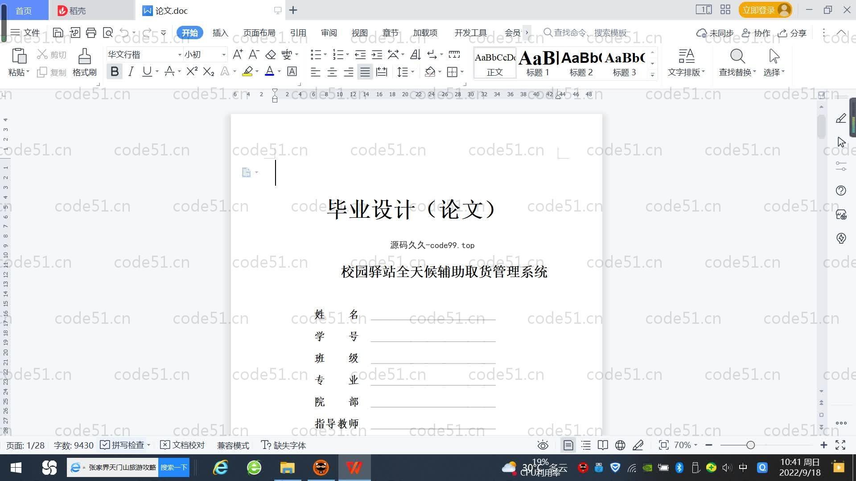
Task: Increase paragraph indent
Action: click(x=377, y=54)
